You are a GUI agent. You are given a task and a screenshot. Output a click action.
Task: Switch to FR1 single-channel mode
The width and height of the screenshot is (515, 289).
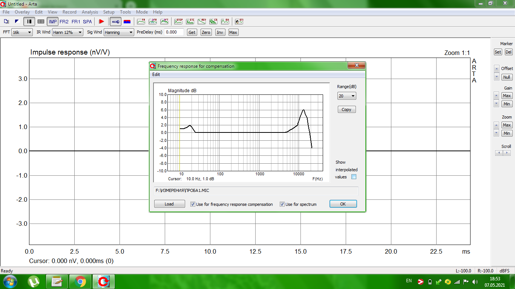click(x=76, y=21)
